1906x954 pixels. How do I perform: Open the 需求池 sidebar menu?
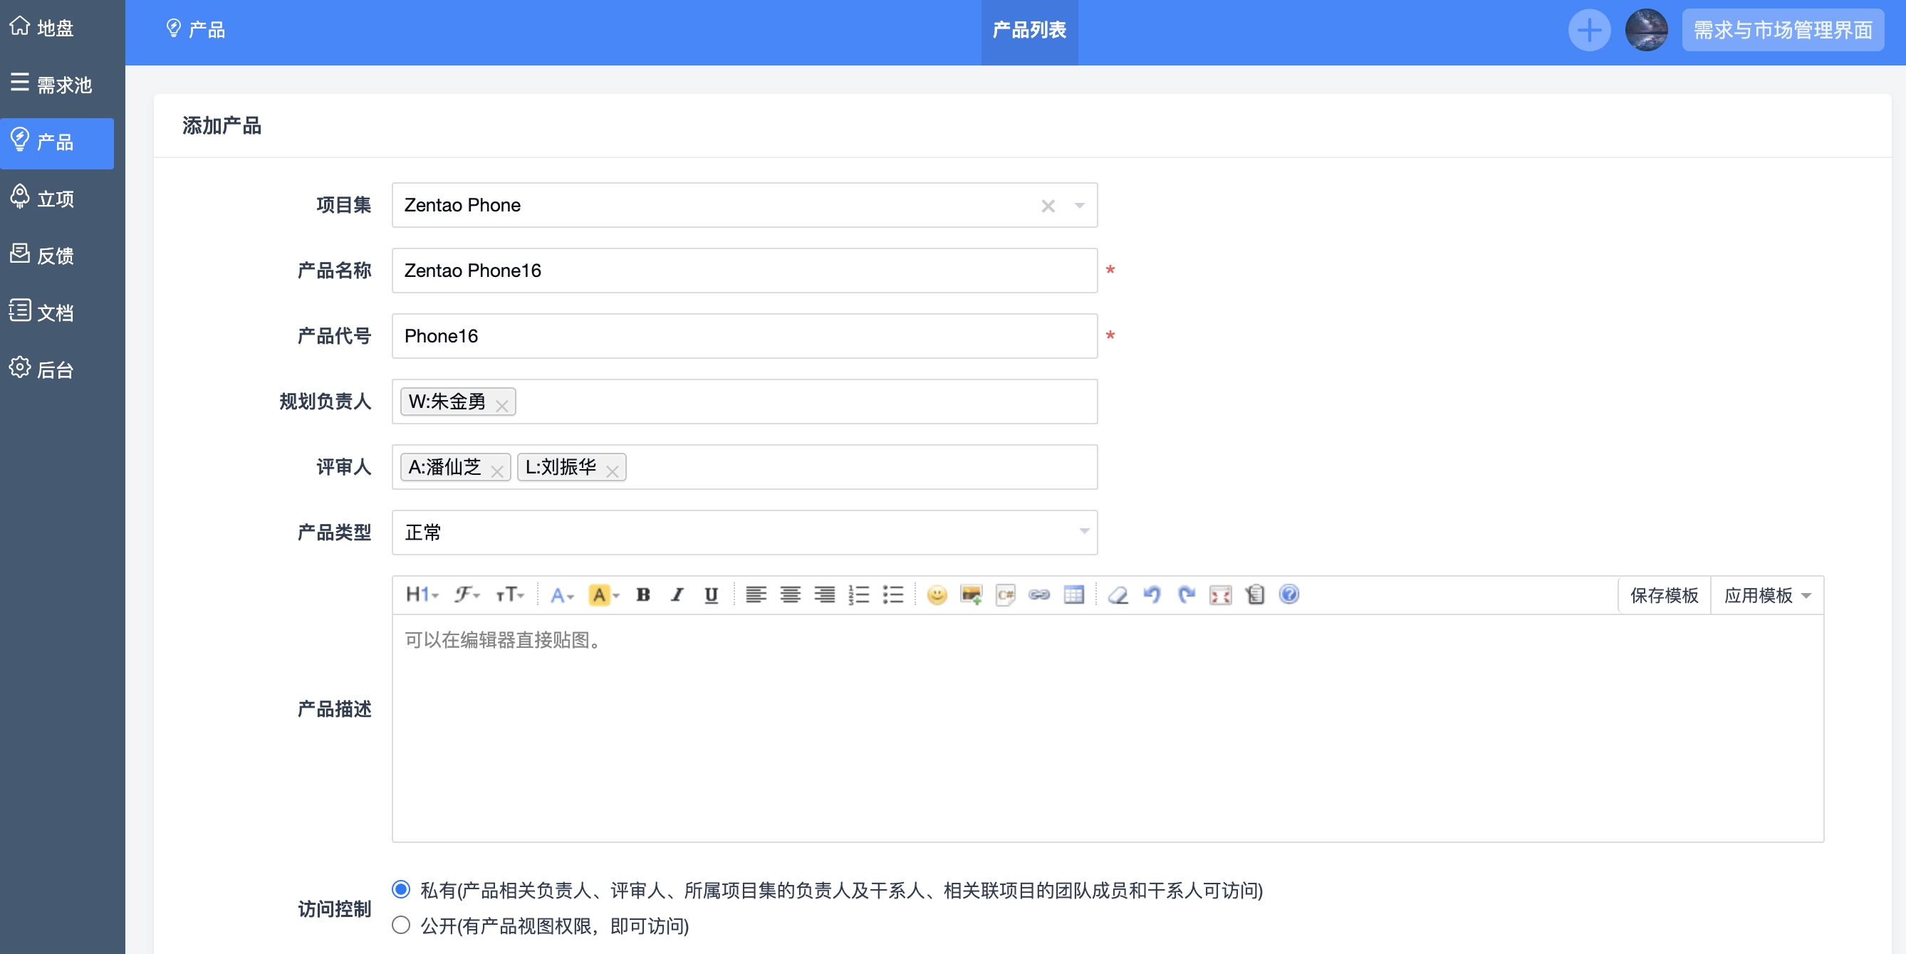click(x=52, y=84)
